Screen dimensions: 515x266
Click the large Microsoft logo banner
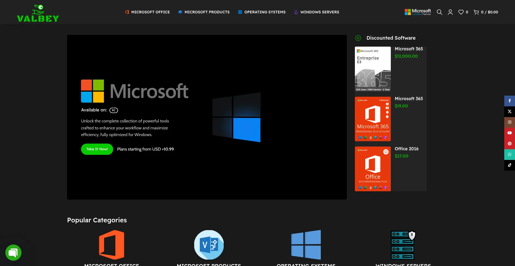135,91
